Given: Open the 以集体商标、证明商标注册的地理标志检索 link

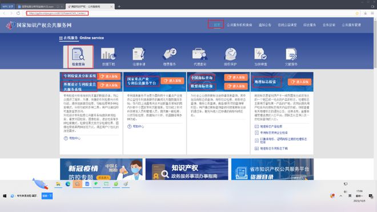Looking at the screenshot, I should [x=284, y=141].
